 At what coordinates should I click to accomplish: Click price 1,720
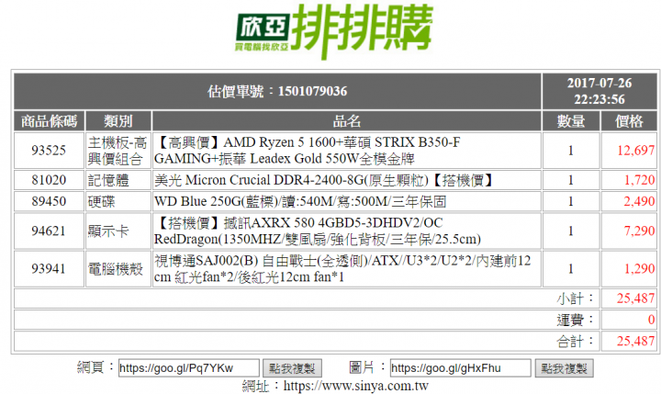pos(639,180)
